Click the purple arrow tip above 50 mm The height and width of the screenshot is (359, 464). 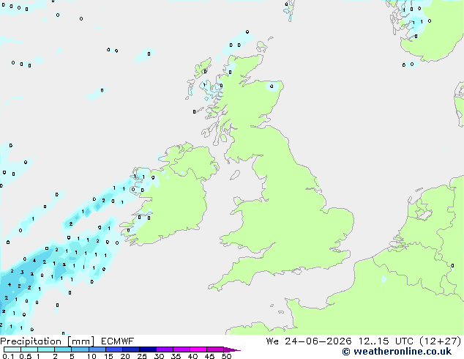click(x=232, y=349)
